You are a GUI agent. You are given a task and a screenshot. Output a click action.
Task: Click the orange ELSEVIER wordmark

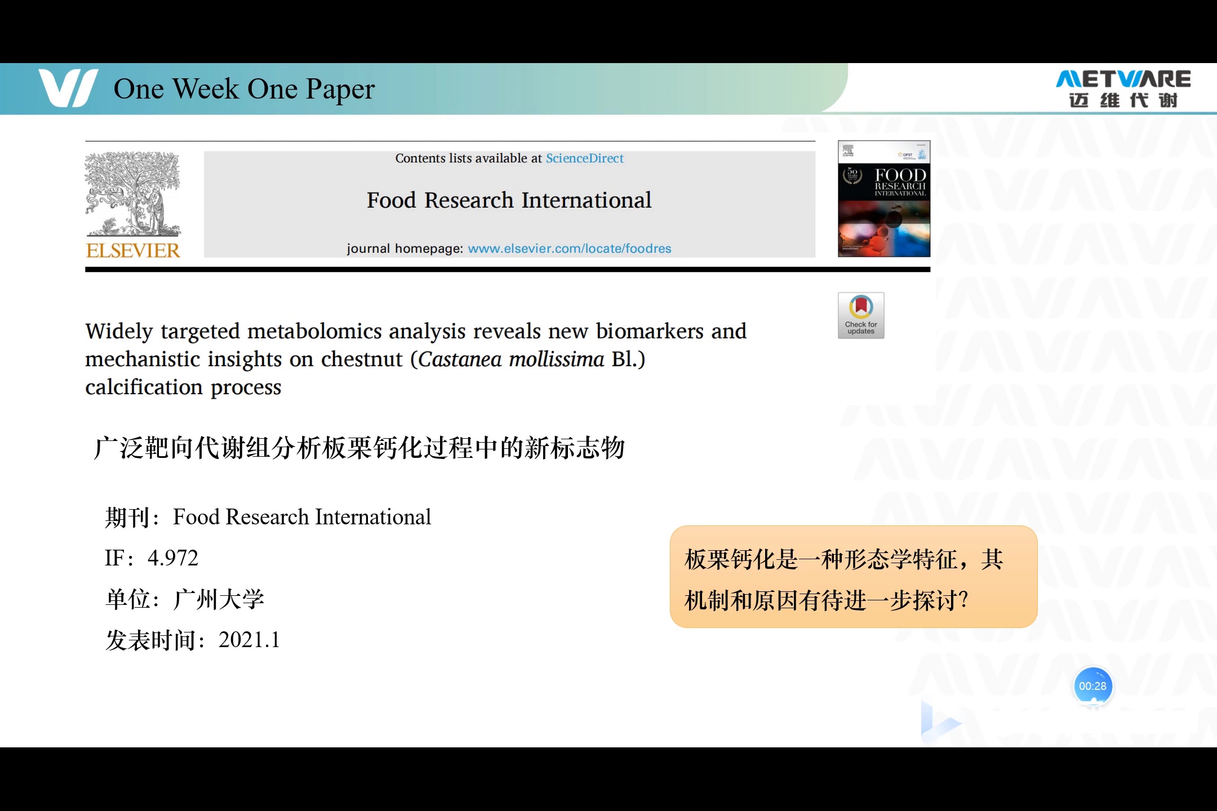[x=133, y=250]
